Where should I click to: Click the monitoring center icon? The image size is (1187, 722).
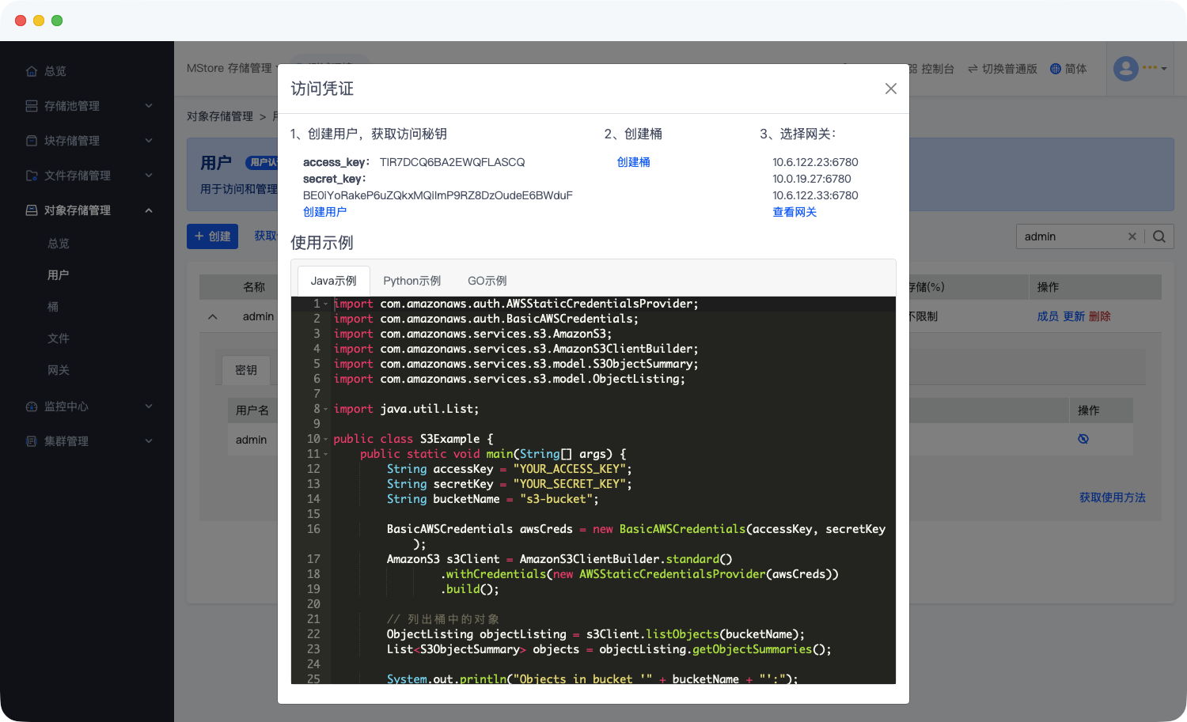coord(32,406)
